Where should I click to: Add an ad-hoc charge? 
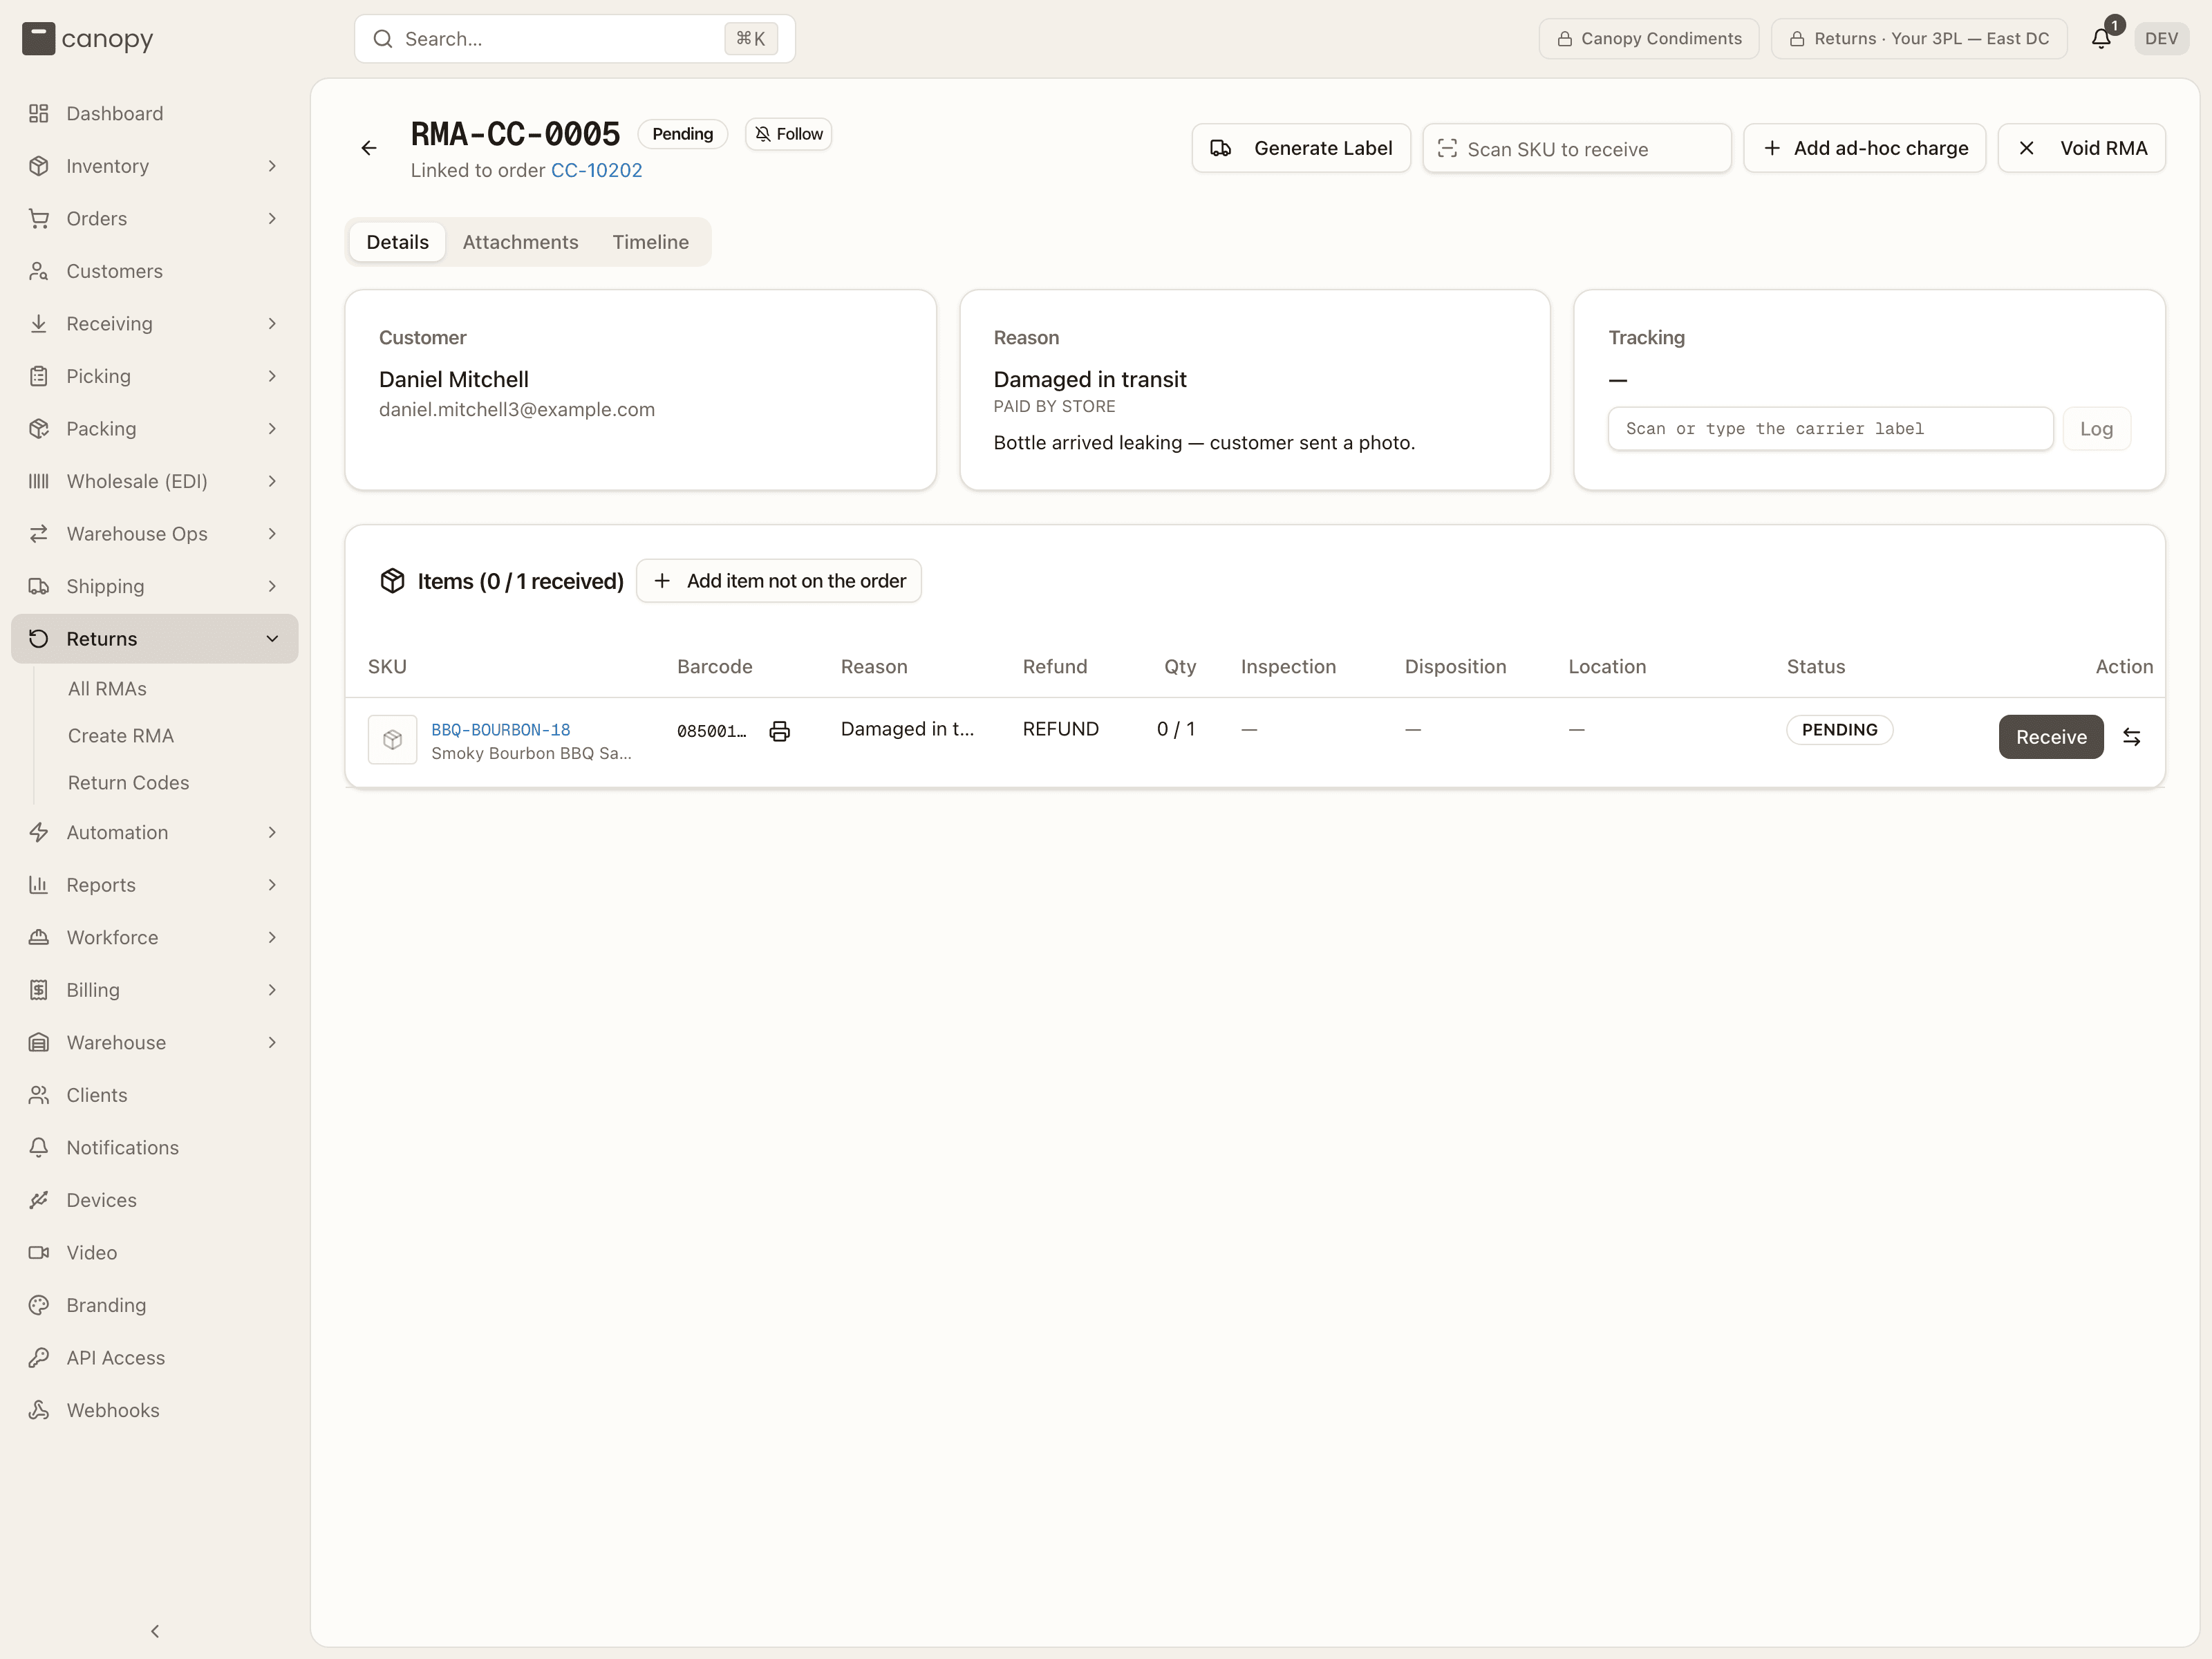(1865, 148)
